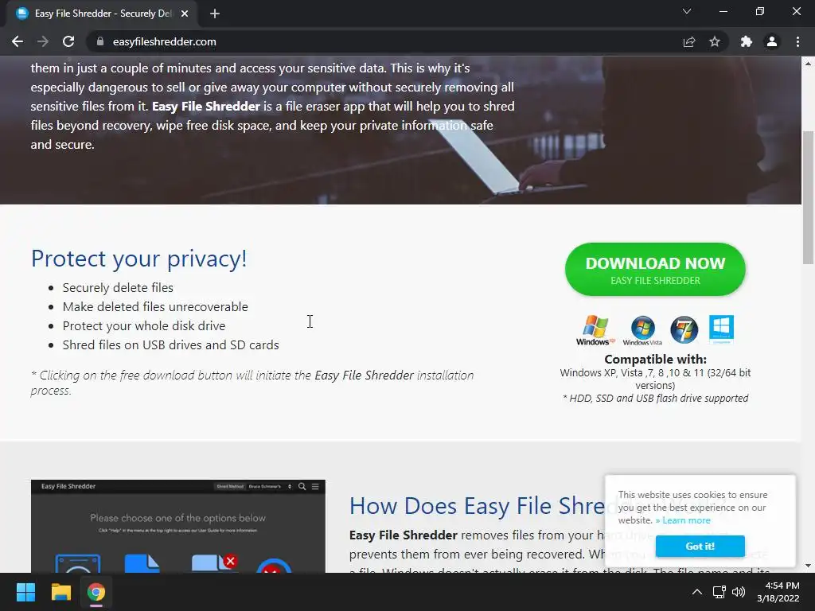815x611 pixels.
Task: Click the Windows XP logo
Action: 595,330
